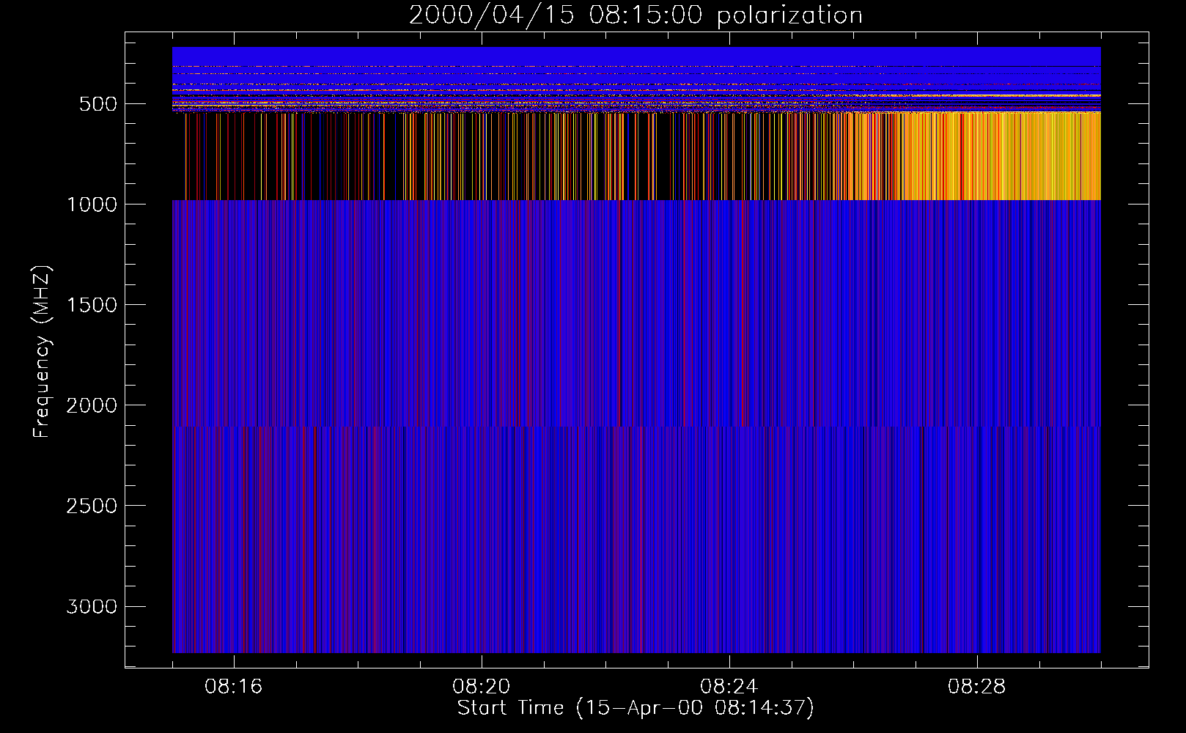Screen dimensions: 1186x733
Task: Select the 1500 frequency tick label
Action: [x=92, y=305]
